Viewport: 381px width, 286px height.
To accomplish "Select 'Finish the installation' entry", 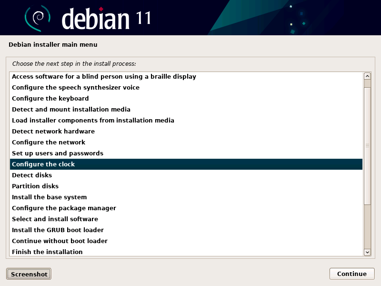I will pos(186,252).
